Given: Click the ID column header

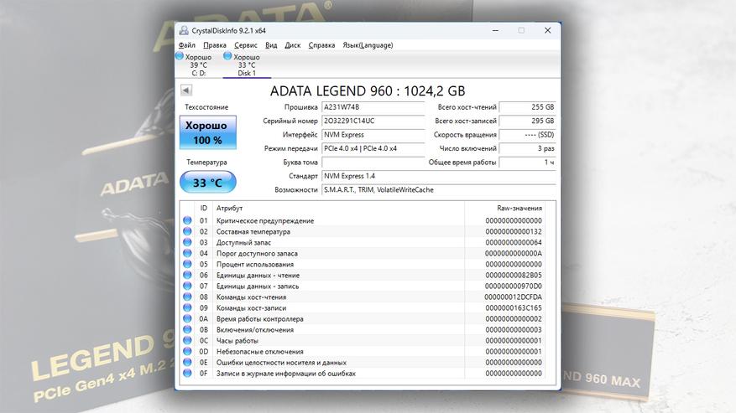Looking at the screenshot, I should 203,208.
